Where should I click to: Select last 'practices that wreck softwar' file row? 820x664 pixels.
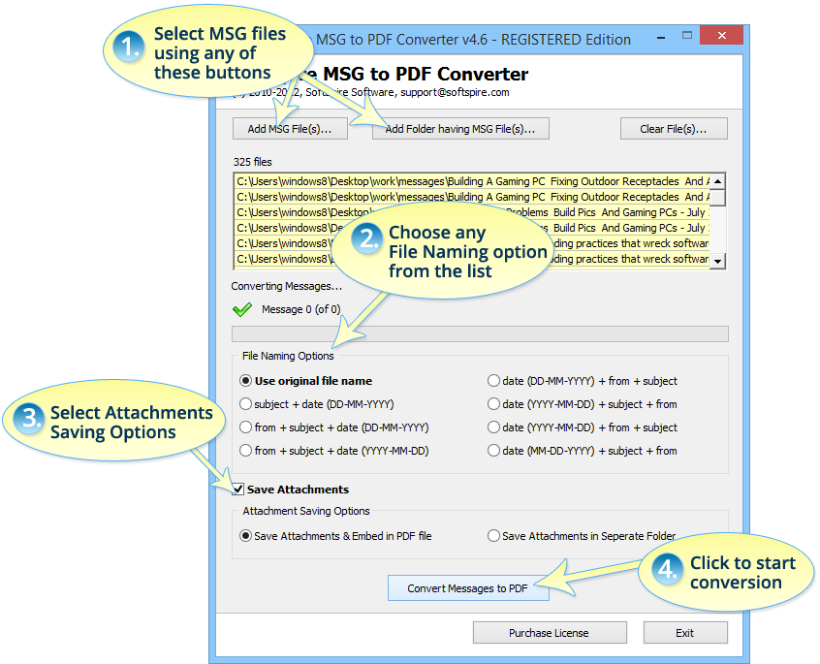(472, 259)
